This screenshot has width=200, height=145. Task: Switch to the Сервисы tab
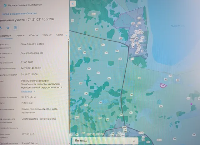point(20,36)
